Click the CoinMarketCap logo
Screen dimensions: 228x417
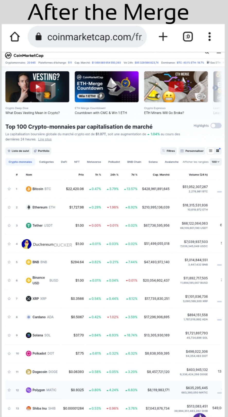click(24, 55)
